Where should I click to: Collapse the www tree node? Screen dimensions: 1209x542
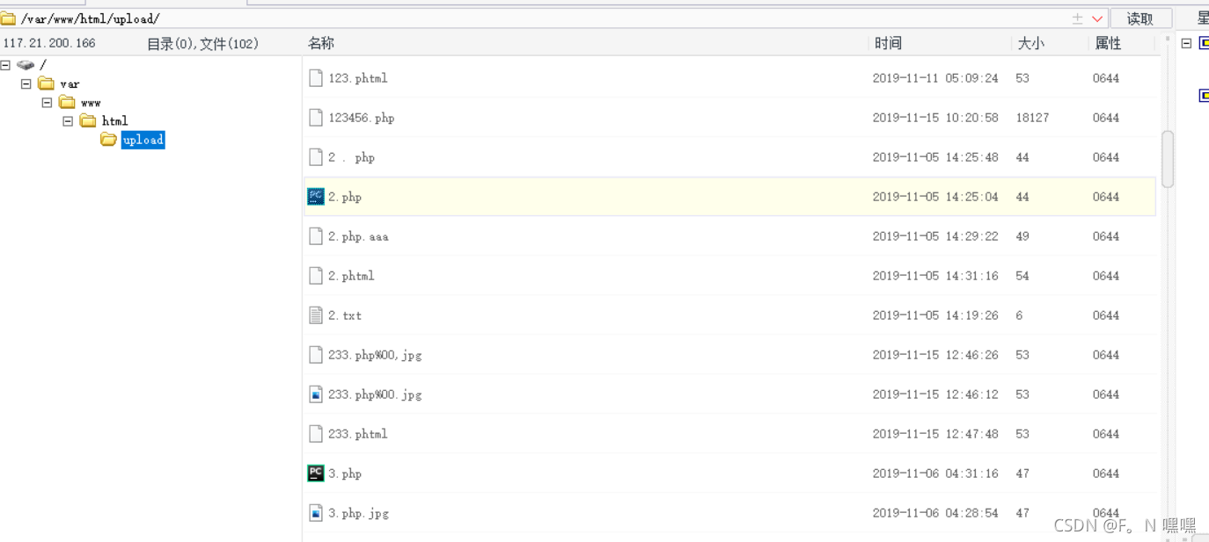tap(47, 102)
